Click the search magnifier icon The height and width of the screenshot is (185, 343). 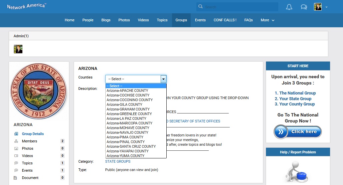coord(200,7)
